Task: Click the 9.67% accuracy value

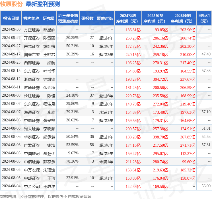Action: (x=73, y=153)
